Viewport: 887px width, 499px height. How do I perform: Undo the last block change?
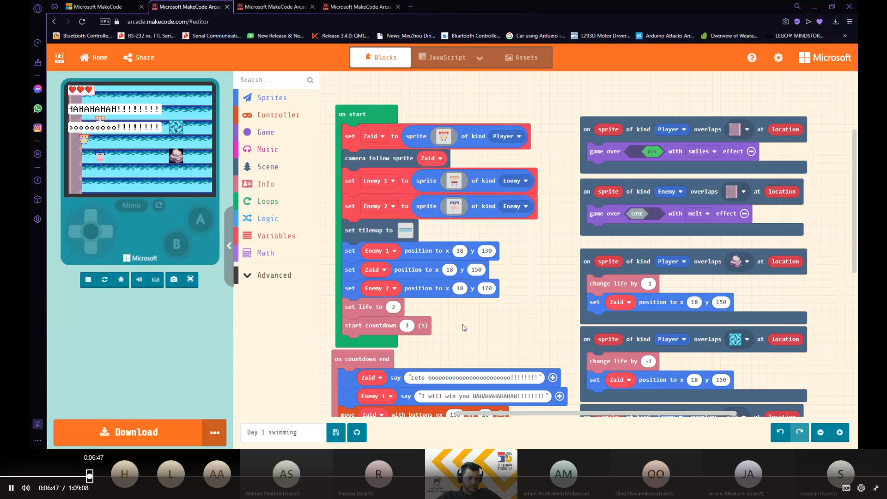coord(780,432)
